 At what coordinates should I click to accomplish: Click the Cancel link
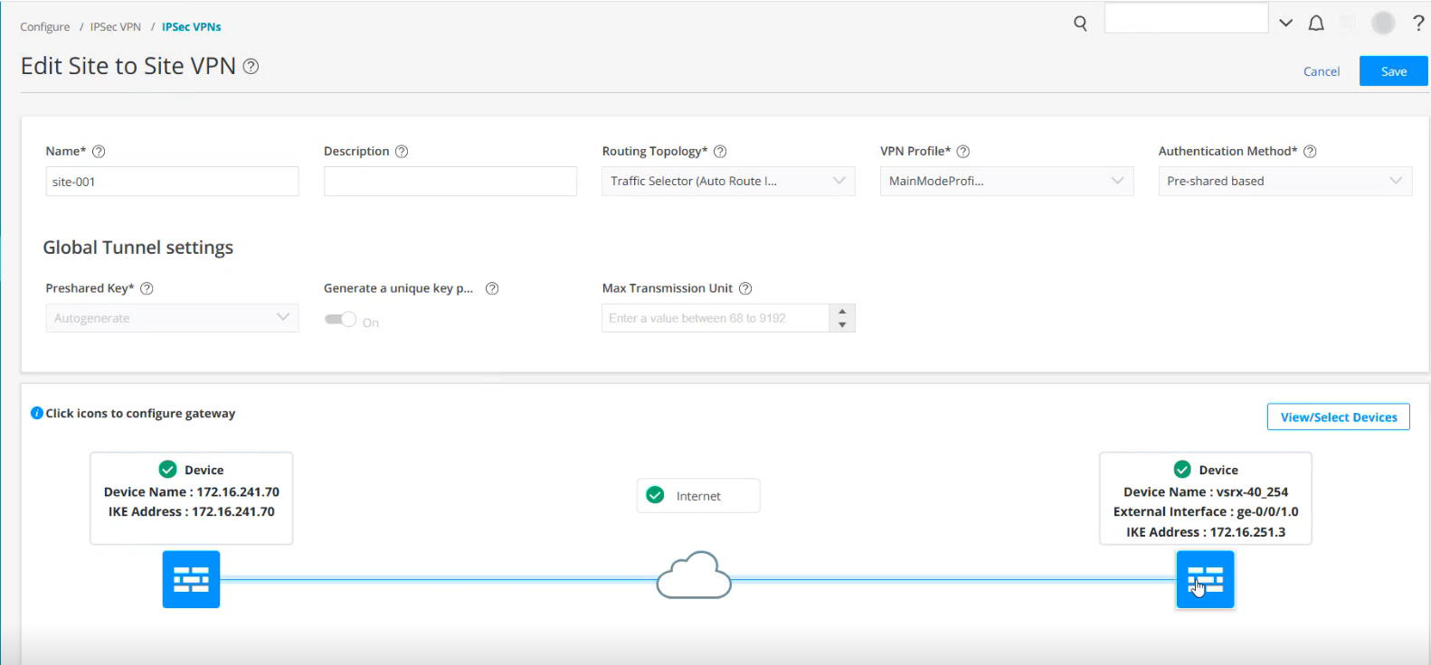pyautogui.click(x=1322, y=71)
